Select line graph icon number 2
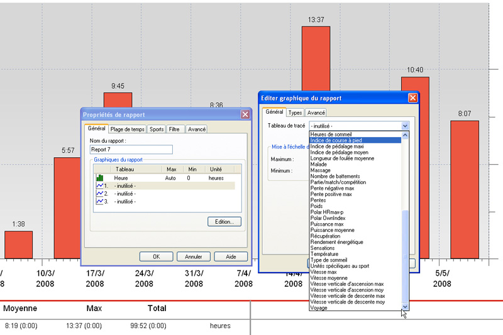The width and height of the screenshot is (503, 335). (99, 194)
